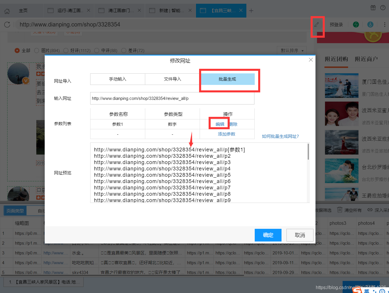
Task: Click the home icon in the tab bar
Action: coord(7,11)
